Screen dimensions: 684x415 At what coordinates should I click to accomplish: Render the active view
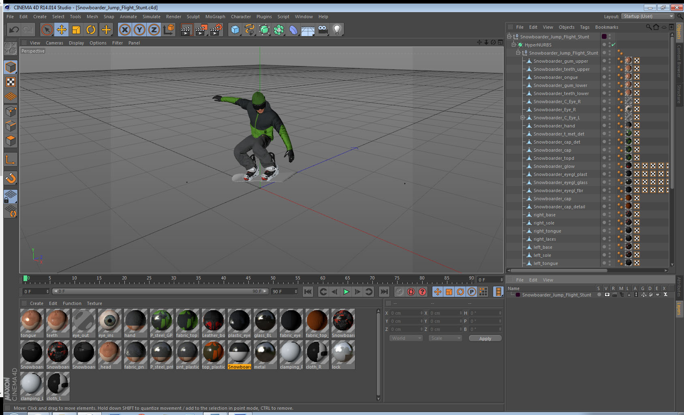[x=186, y=30]
